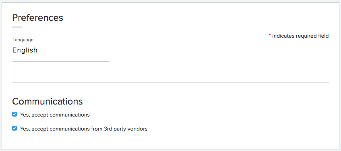Click the Preferences section heading
This screenshot has height=151, width=341.
37,18
